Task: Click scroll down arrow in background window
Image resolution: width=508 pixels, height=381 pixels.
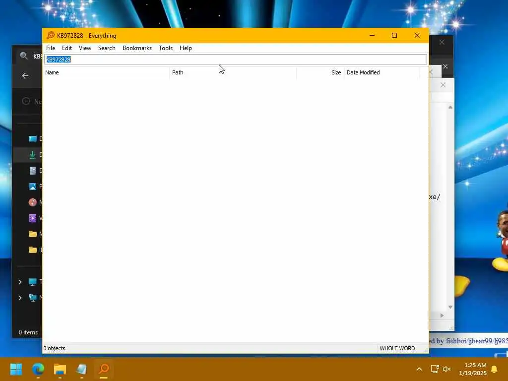Action: pyautogui.click(x=450, y=307)
